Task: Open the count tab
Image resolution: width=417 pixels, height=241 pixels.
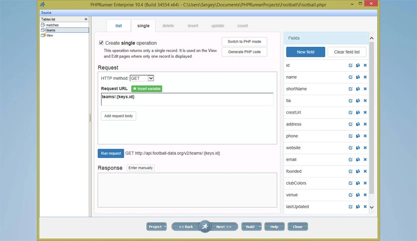Action: 242,26
